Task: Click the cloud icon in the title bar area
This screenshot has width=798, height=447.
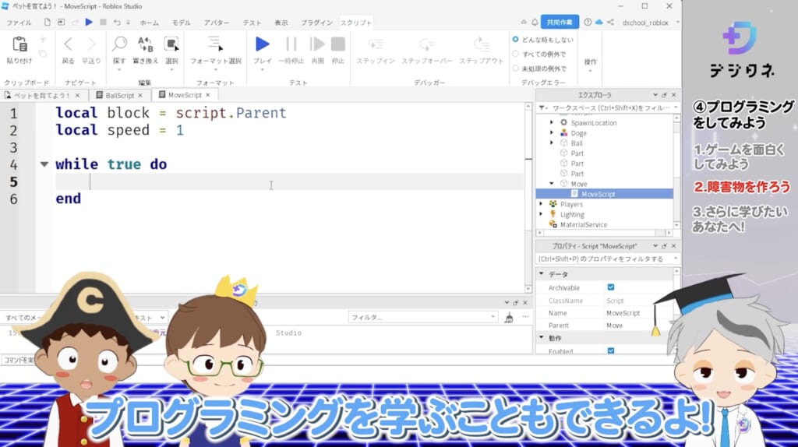Action: pyautogui.click(x=599, y=23)
